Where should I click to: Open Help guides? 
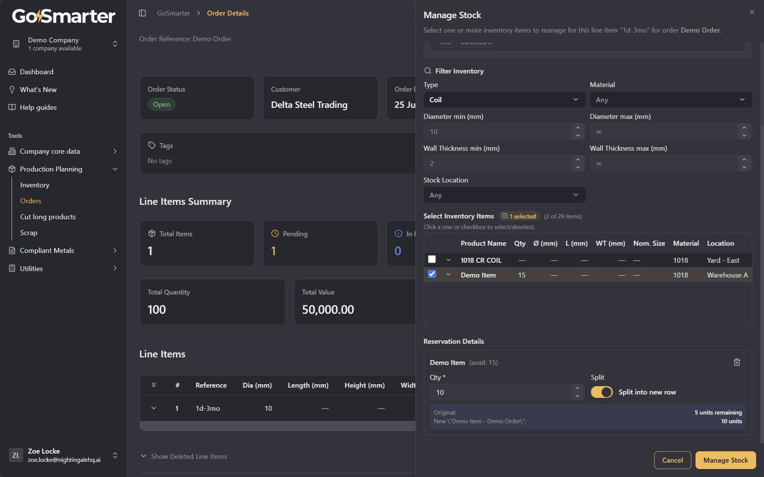click(x=38, y=108)
